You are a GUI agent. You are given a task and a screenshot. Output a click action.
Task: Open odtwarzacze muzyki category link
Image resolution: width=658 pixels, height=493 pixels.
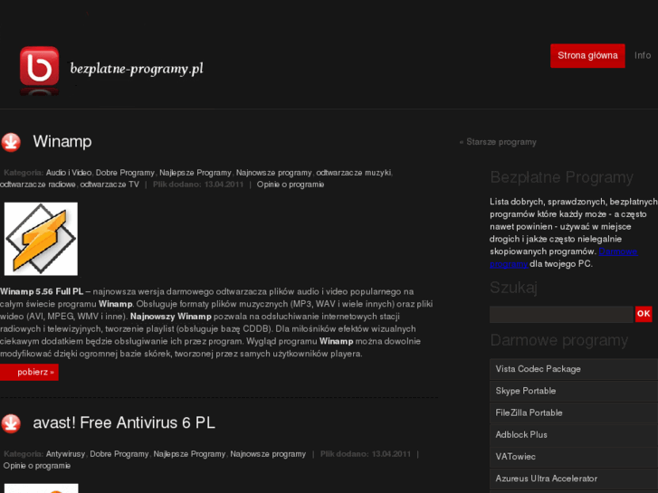point(353,173)
